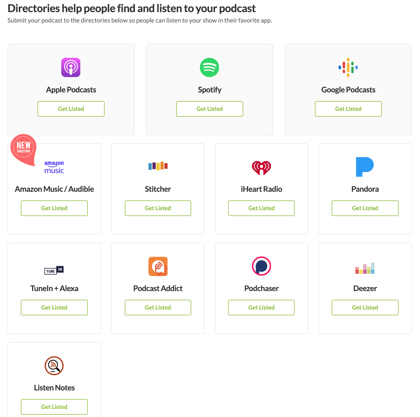Viewport: 420px width, 417px height.
Task: Click the Google Podcasts colorful icon
Action: (348, 67)
